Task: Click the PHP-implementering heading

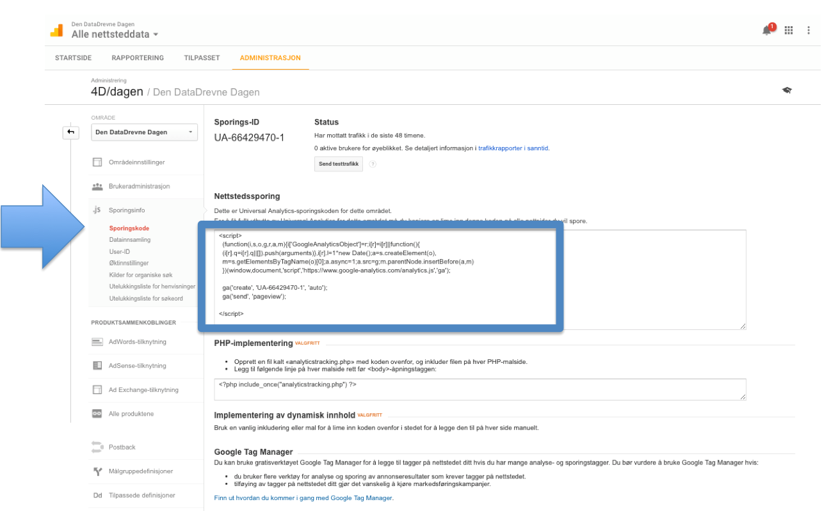Action: (x=254, y=343)
